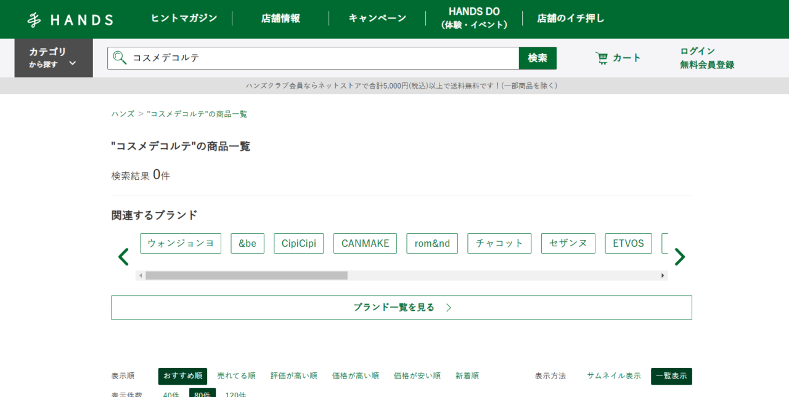Select the CANMAKE brand
789x397 pixels.
click(x=365, y=243)
